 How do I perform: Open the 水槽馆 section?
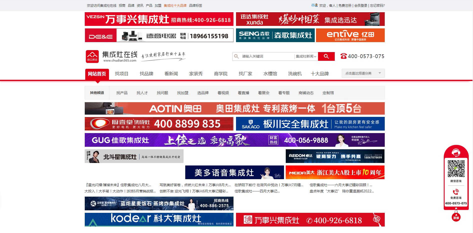(x=270, y=74)
